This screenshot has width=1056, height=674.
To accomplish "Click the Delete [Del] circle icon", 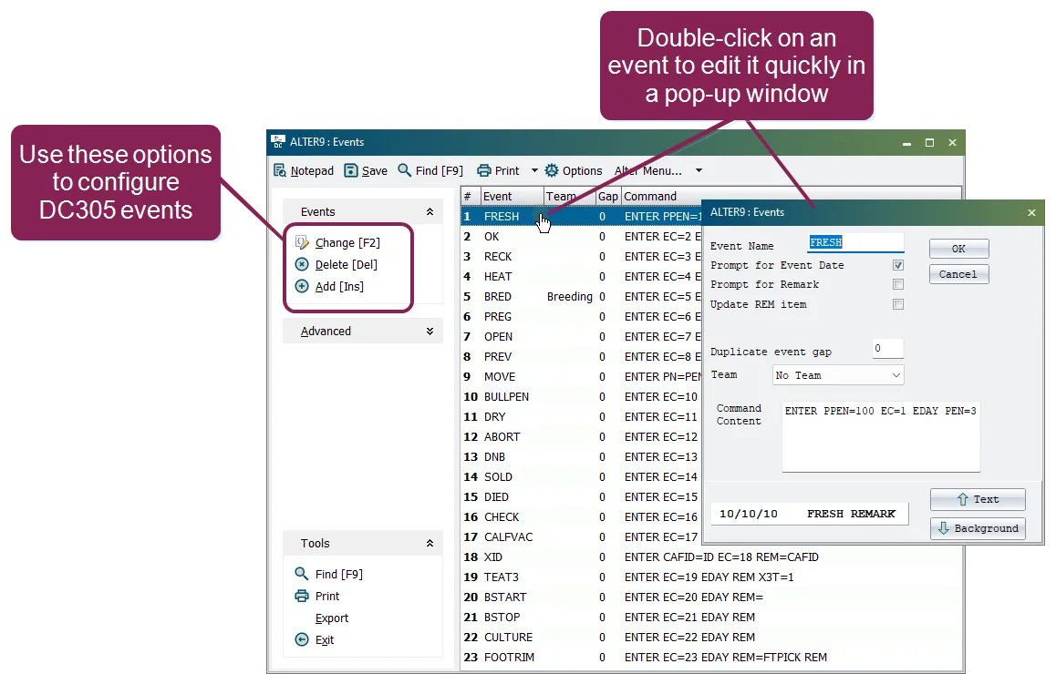I will (x=302, y=264).
